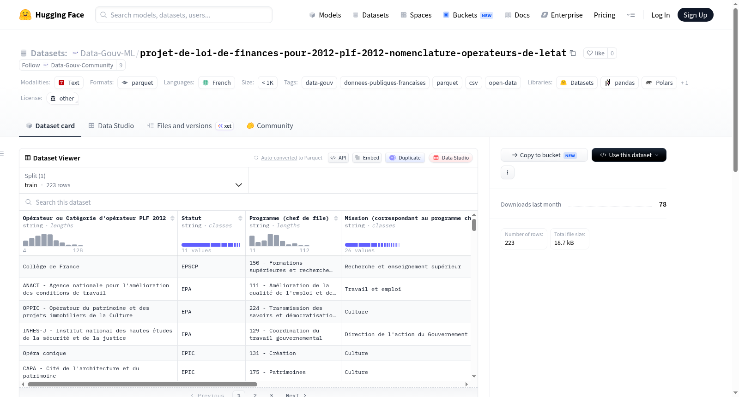Open the Community tab
Viewport: 739px width, 397px height.
[270, 125]
